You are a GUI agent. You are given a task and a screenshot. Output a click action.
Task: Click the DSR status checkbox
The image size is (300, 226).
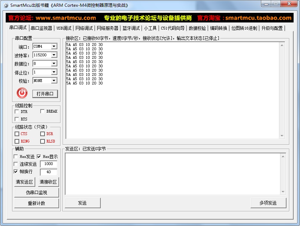click(x=42, y=134)
